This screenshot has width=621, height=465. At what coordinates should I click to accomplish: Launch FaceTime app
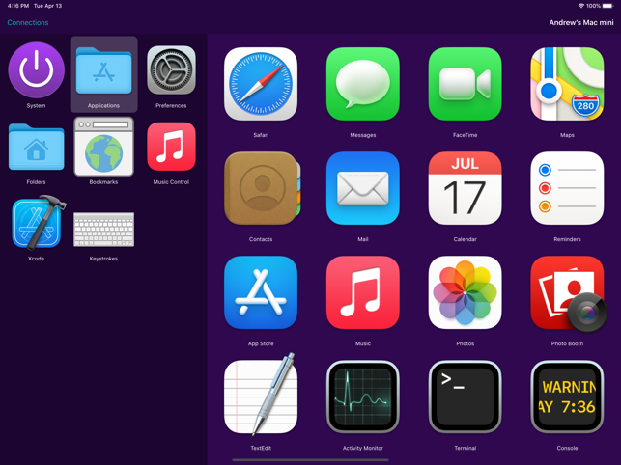point(465,84)
